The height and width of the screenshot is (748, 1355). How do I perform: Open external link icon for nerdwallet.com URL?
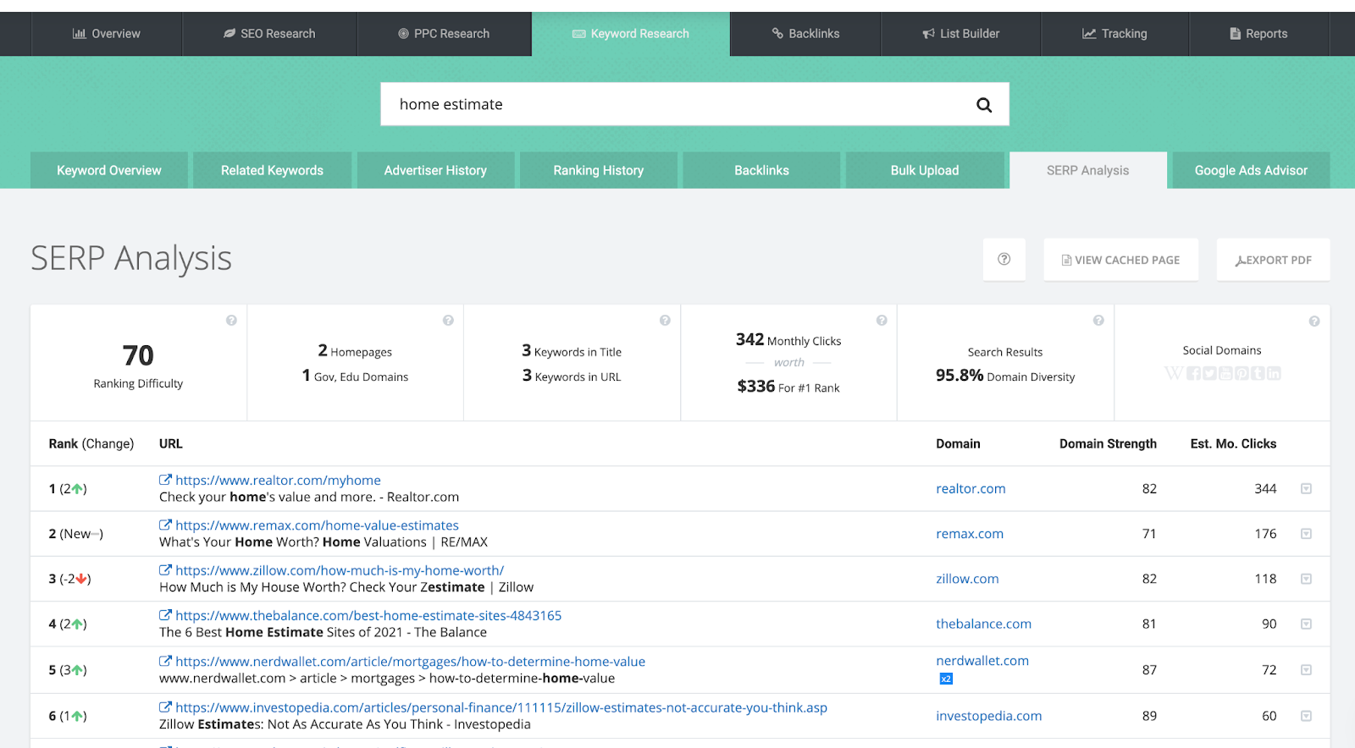click(x=165, y=661)
